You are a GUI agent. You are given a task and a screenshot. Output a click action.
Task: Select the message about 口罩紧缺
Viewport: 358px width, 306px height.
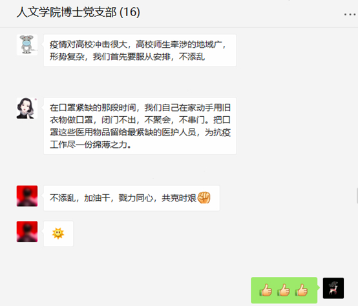(140, 126)
